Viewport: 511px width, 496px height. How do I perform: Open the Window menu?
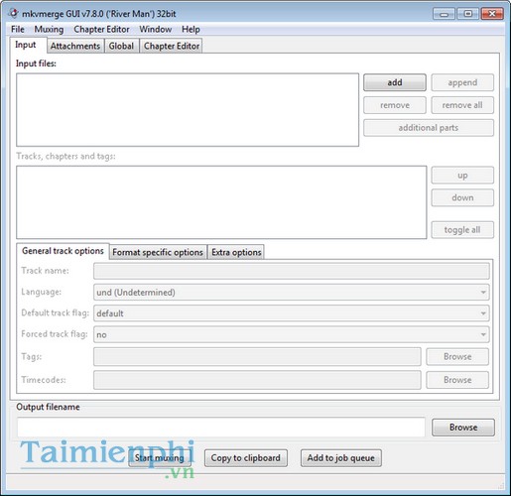point(156,29)
